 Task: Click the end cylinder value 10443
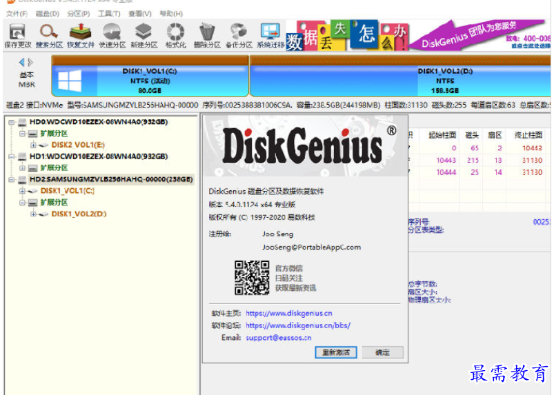(532, 148)
